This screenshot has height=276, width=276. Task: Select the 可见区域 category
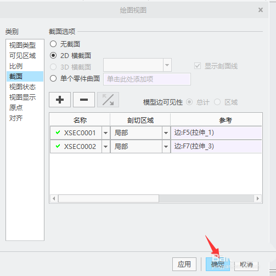25,55
